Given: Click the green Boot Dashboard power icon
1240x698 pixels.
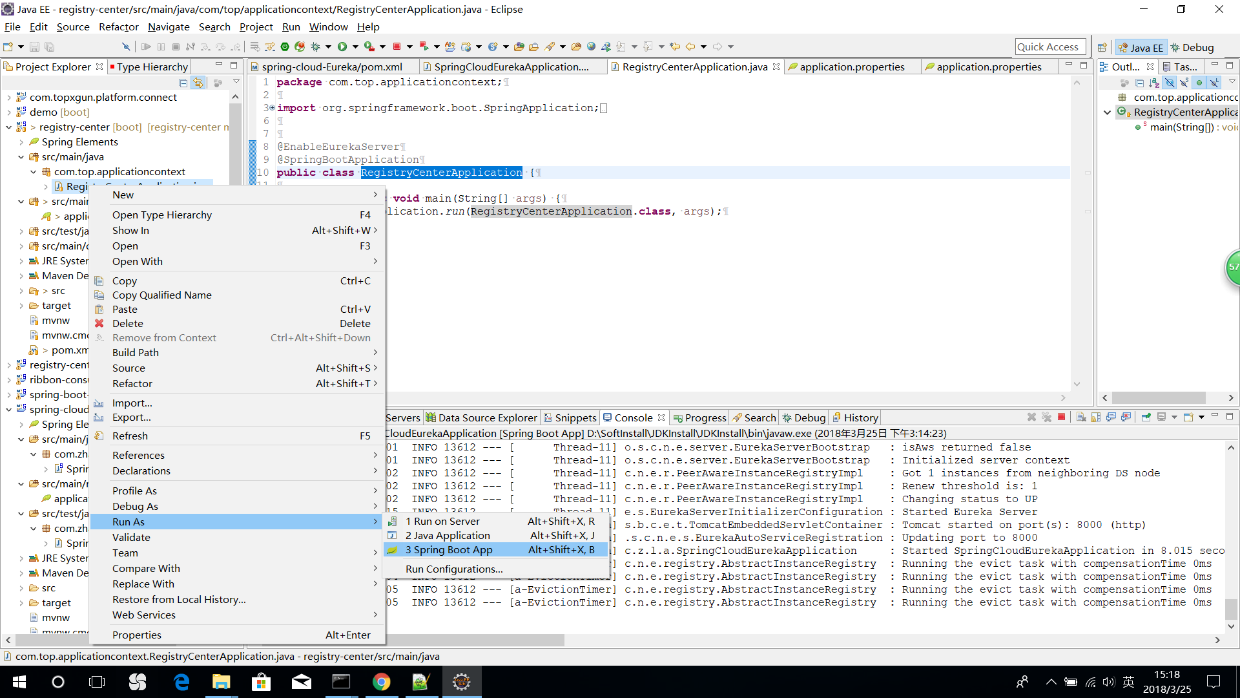Looking at the screenshot, I should 284,47.
